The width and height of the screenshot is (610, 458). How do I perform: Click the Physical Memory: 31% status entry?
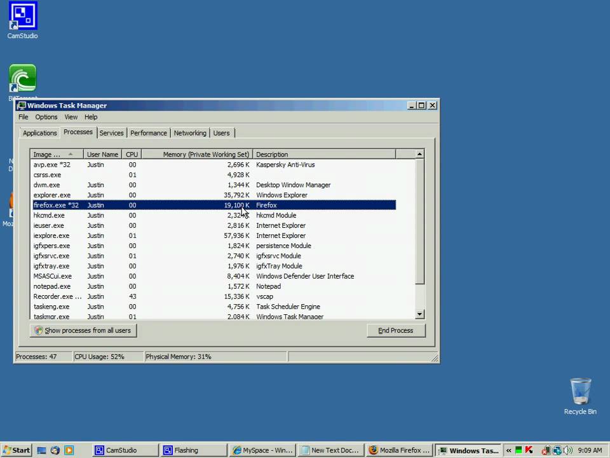pyautogui.click(x=216, y=357)
